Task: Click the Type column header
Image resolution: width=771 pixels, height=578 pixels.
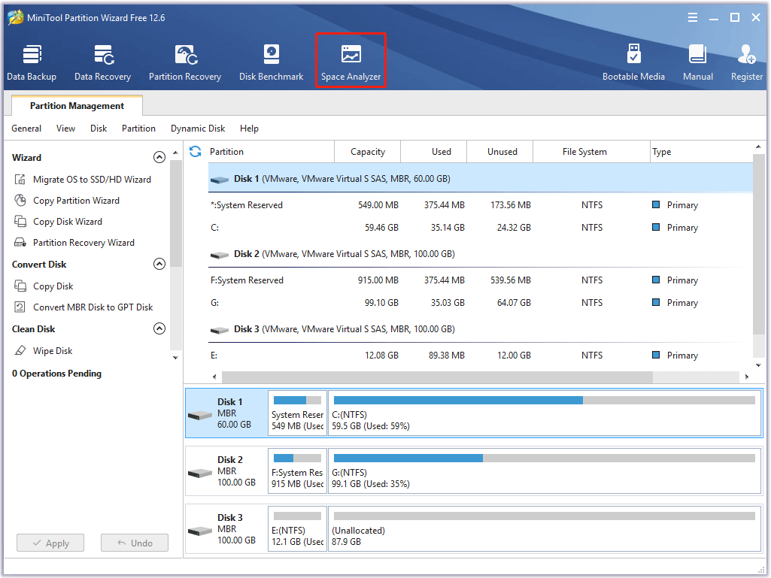Action: (x=701, y=152)
